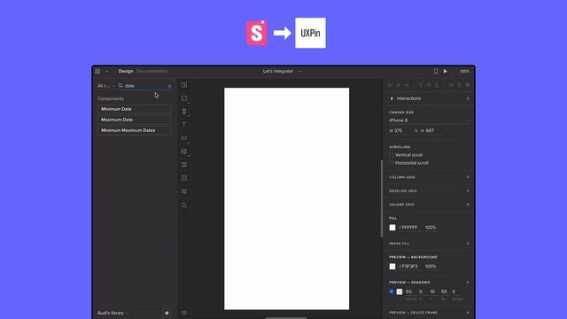Open the All categories library filter dropdown
Image resolution: width=567 pixels, height=319 pixels.
106,86
